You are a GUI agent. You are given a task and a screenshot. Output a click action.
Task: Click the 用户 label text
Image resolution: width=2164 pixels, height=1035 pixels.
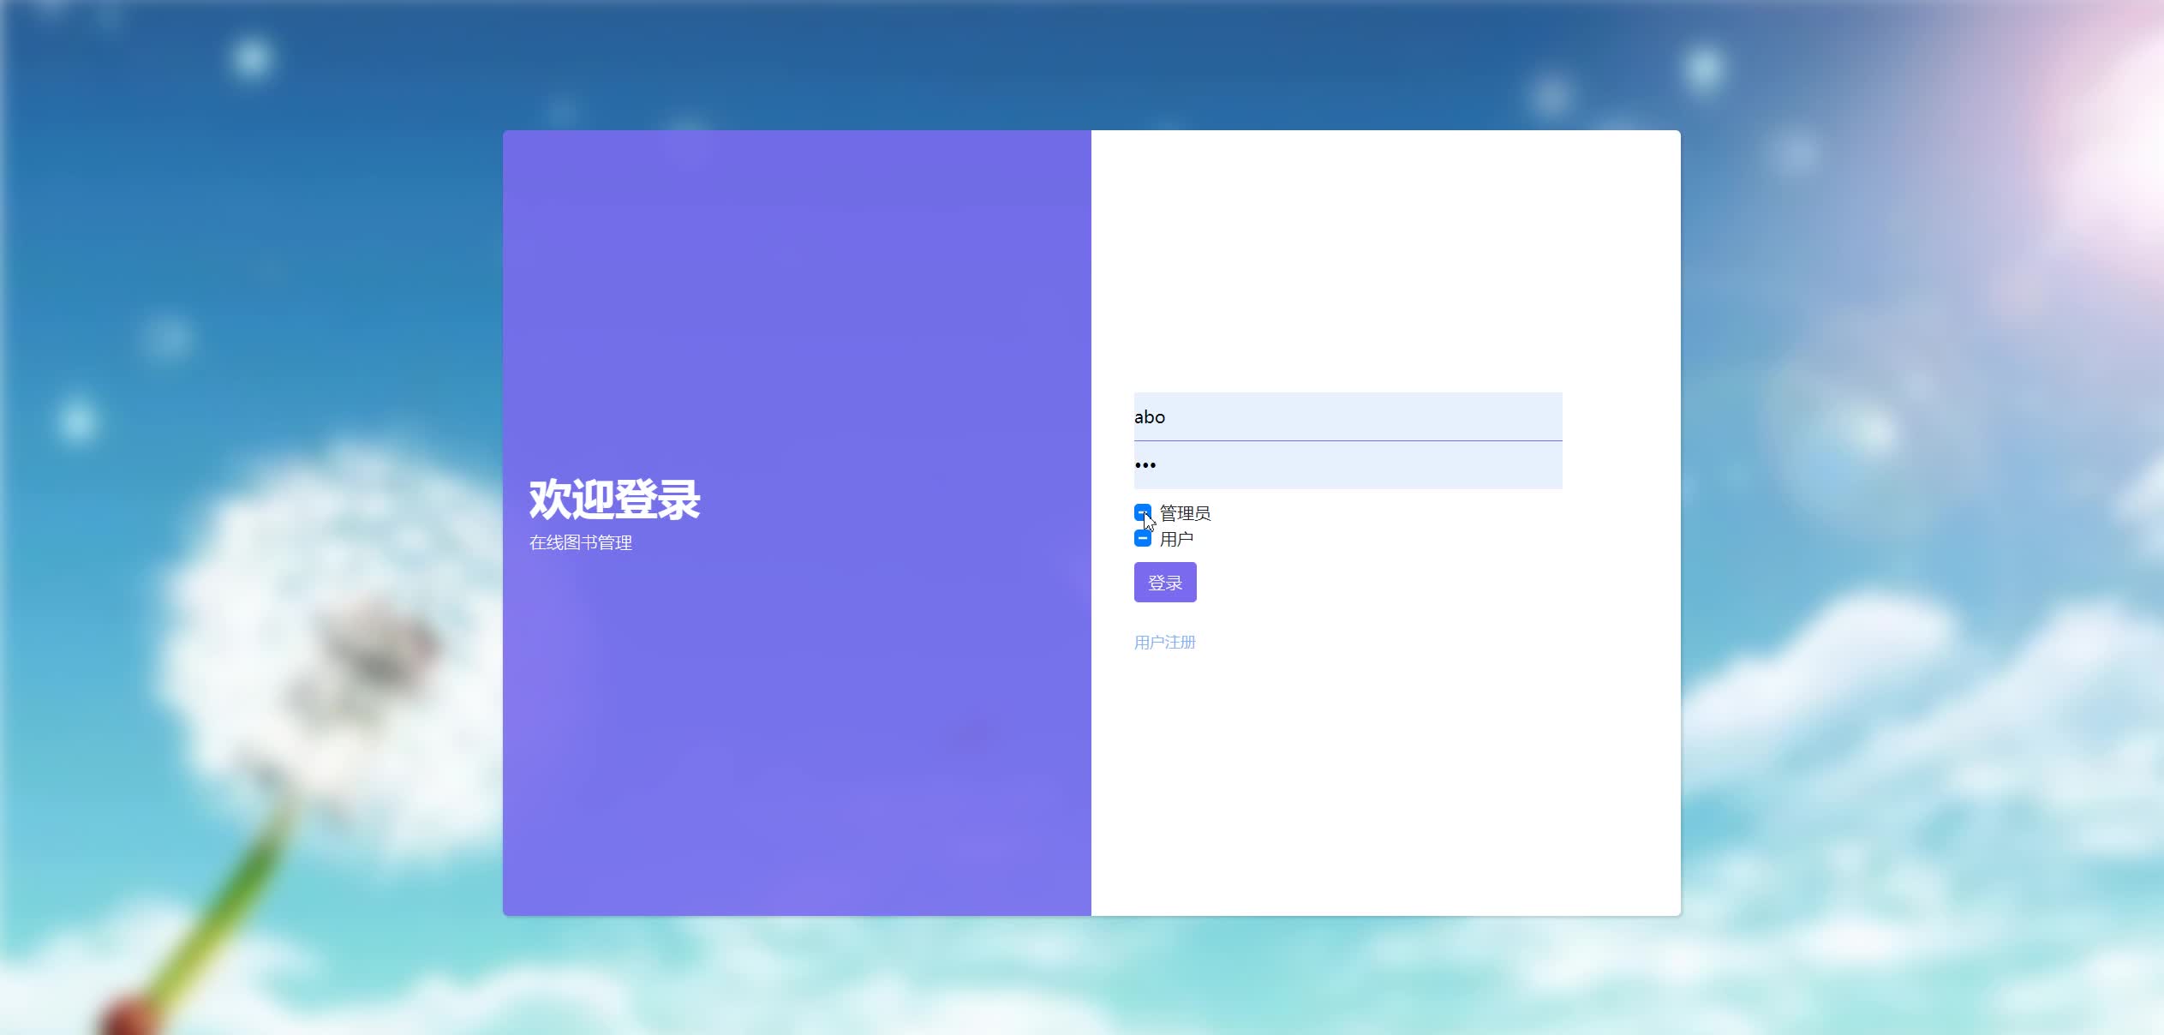(1176, 539)
